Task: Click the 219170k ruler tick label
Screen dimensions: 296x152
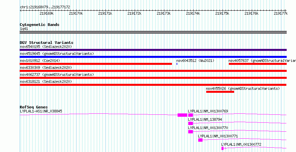Action: (x=76, y=13)
